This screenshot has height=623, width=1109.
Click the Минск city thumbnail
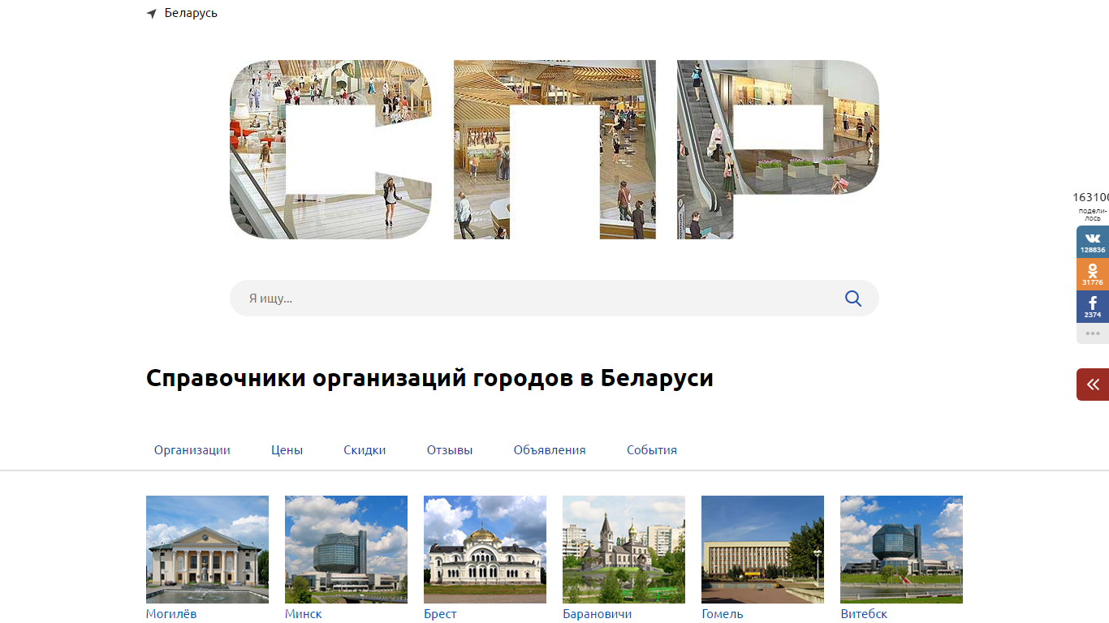(x=346, y=549)
